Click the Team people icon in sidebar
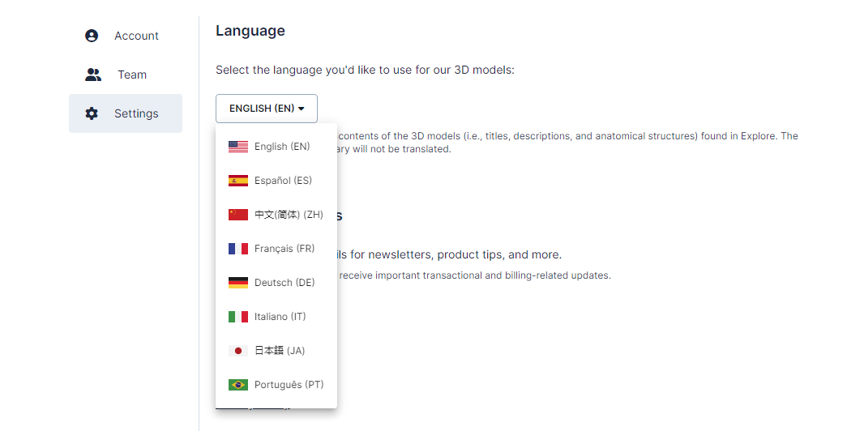The image size is (847, 444). pos(93,75)
